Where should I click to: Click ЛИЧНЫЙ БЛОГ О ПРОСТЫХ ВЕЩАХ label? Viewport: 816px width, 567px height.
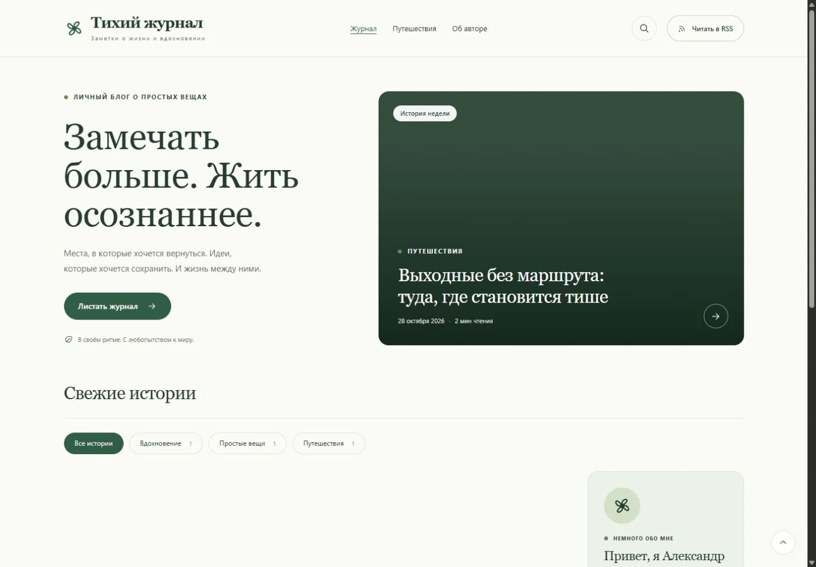[140, 97]
